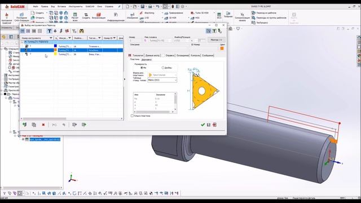Open the Топология tab
The height and width of the screenshot is (203, 361).
coord(138,55)
